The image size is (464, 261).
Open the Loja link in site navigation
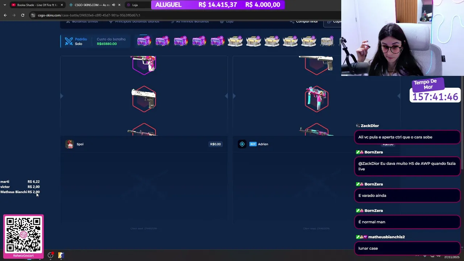227,22
